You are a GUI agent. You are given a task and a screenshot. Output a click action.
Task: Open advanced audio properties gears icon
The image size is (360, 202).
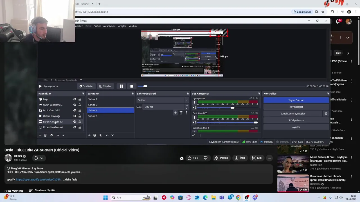coord(194,135)
